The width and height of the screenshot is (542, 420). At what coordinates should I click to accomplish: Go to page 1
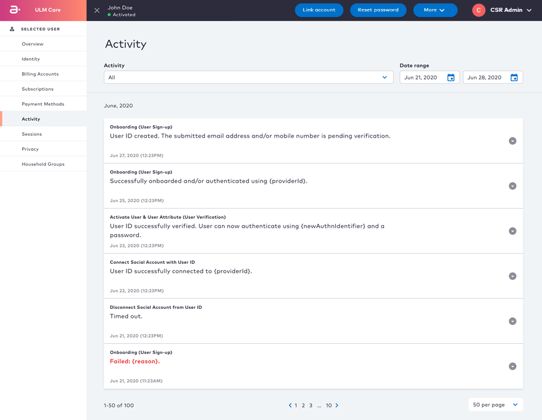(x=296, y=405)
